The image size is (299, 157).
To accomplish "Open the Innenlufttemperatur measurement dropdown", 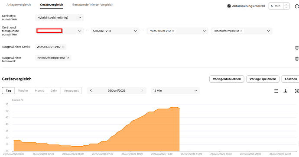I will [x=242, y=31].
